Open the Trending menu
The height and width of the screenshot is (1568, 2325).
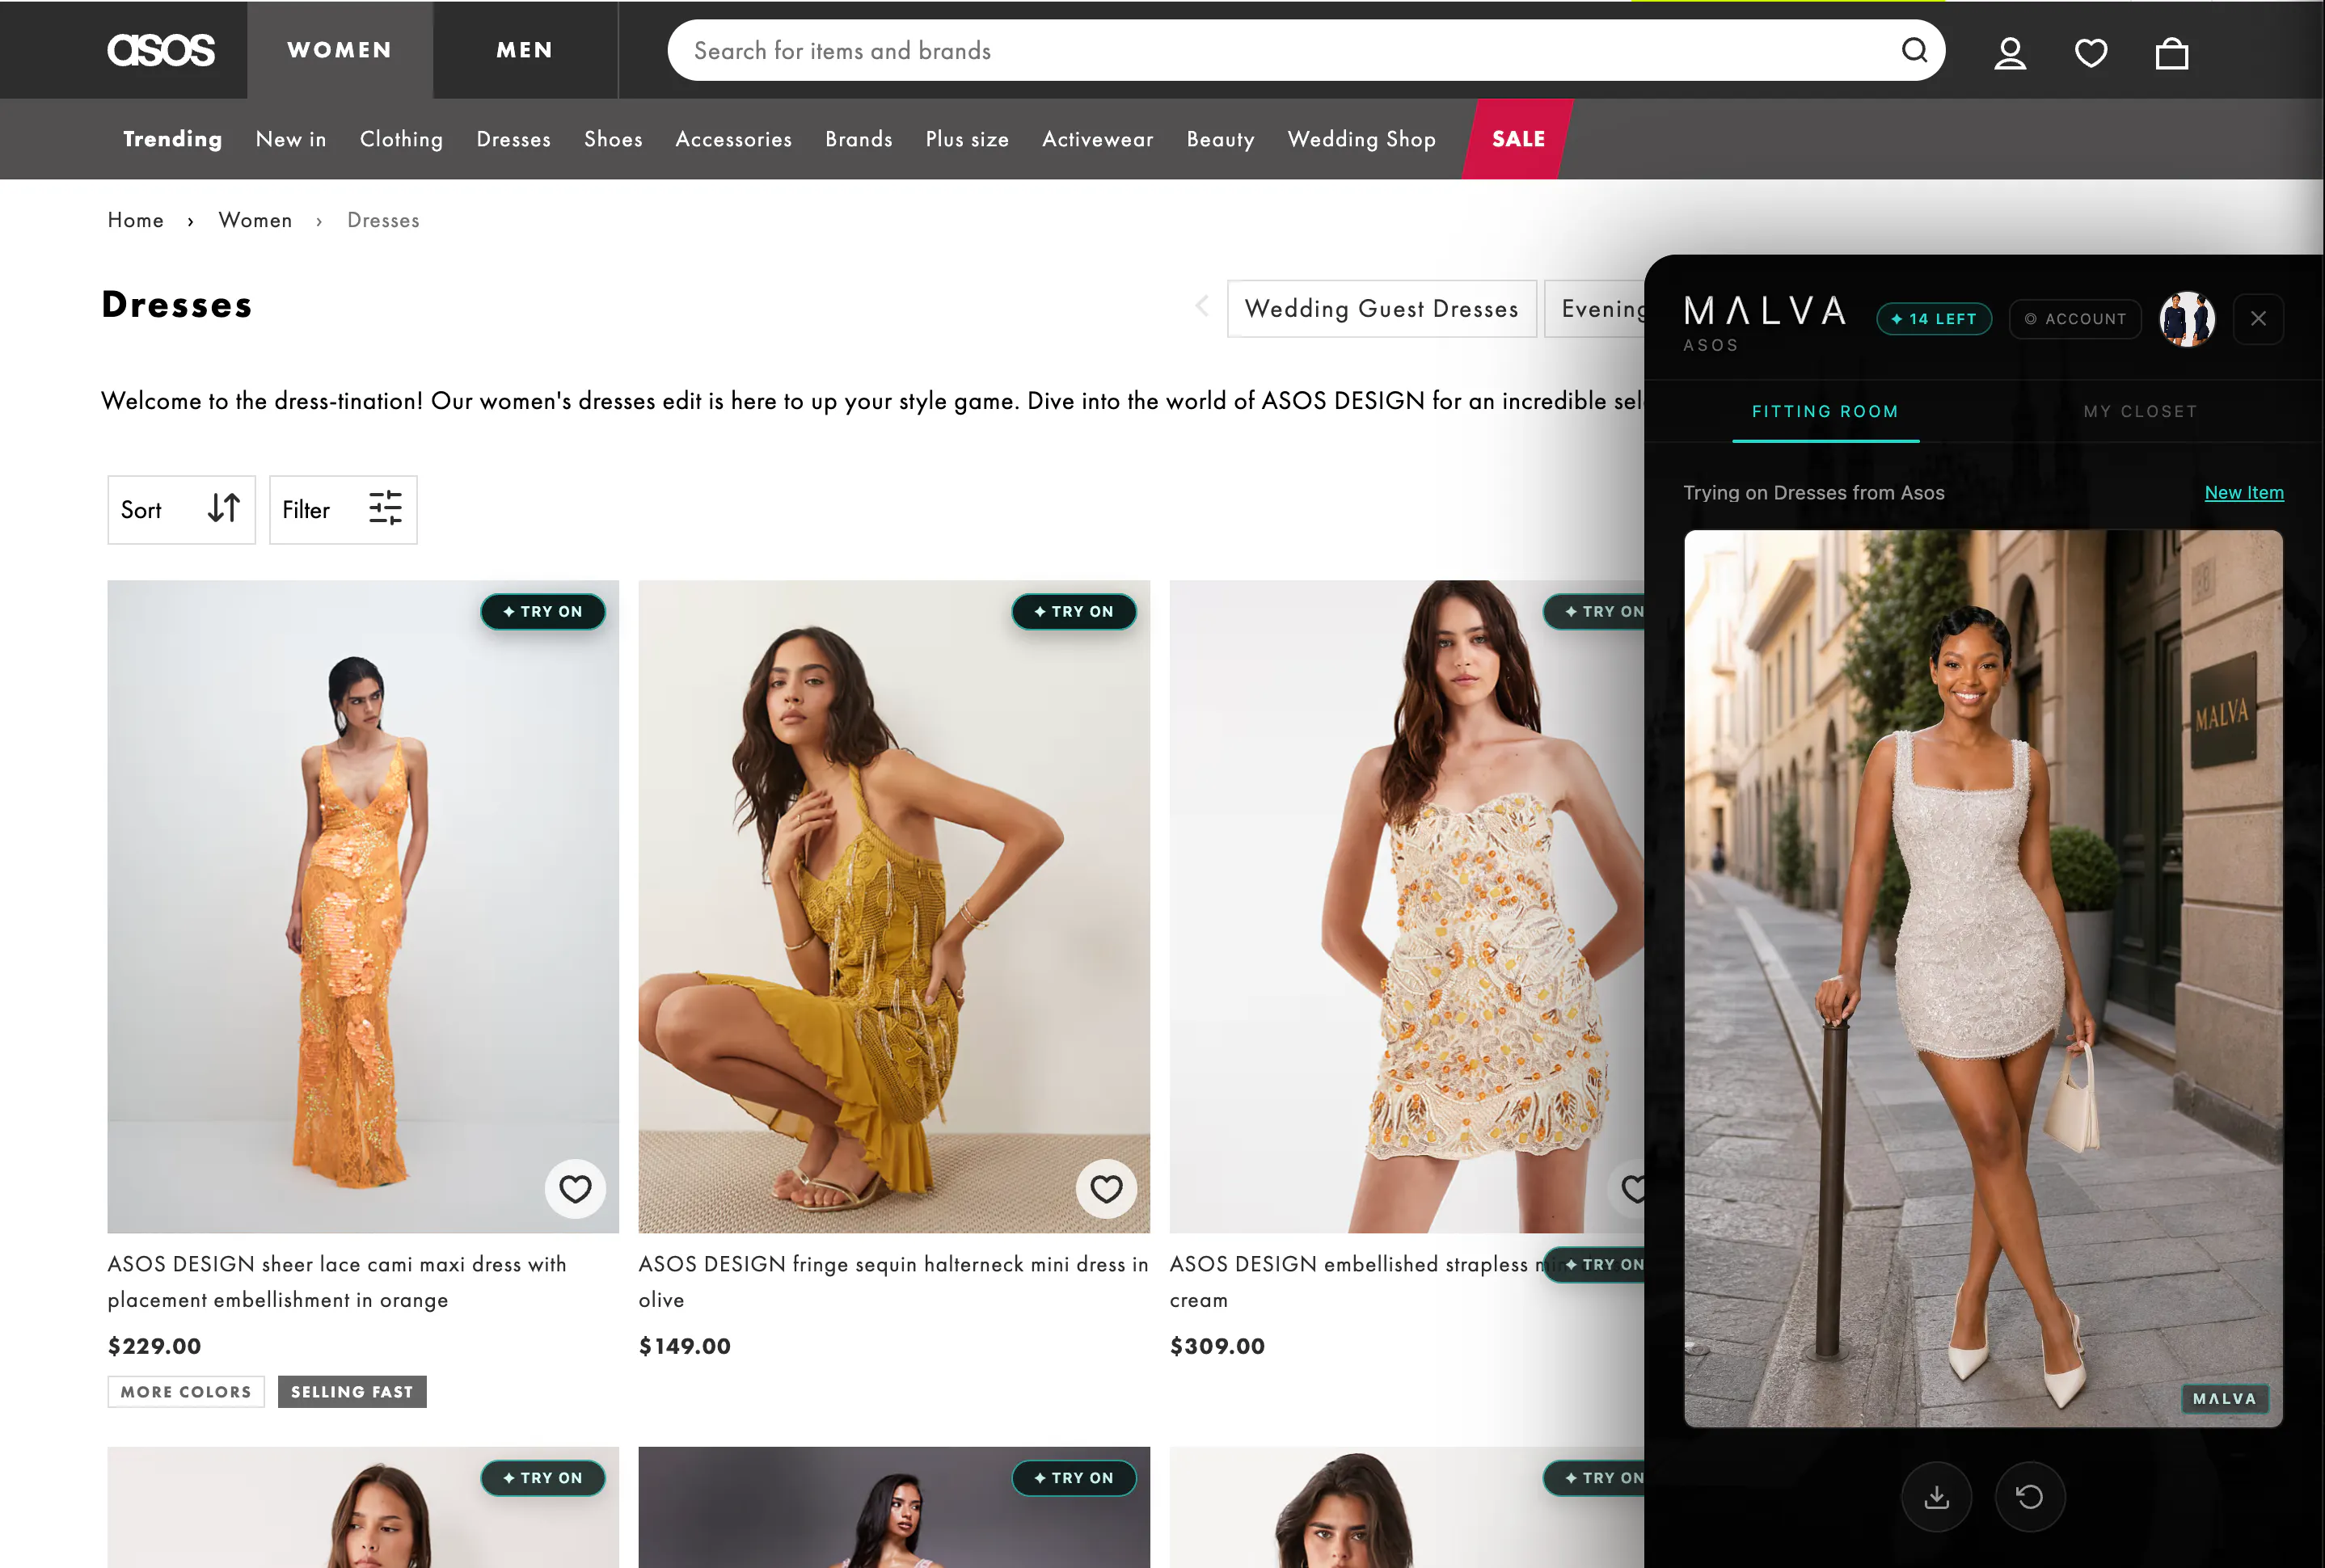coord(173,139)
